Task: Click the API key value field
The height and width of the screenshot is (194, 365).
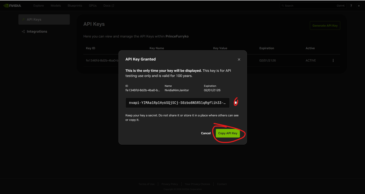Action: pos(177,103)
